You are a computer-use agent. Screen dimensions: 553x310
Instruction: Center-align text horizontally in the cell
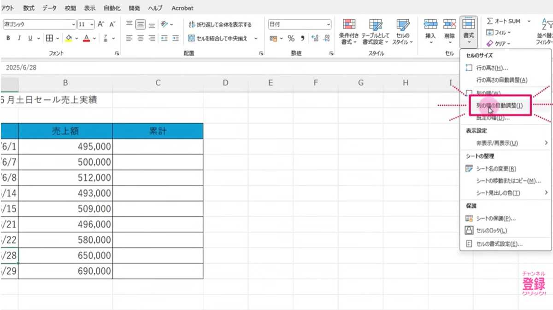pyautogui.click(x=141, y=39)
